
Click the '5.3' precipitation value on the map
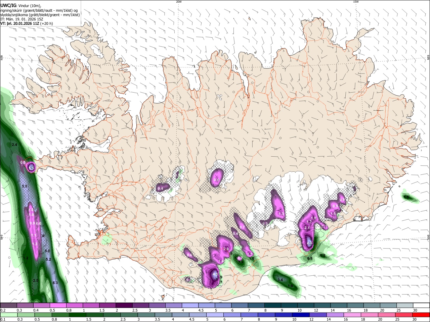(x=55, y=283)
